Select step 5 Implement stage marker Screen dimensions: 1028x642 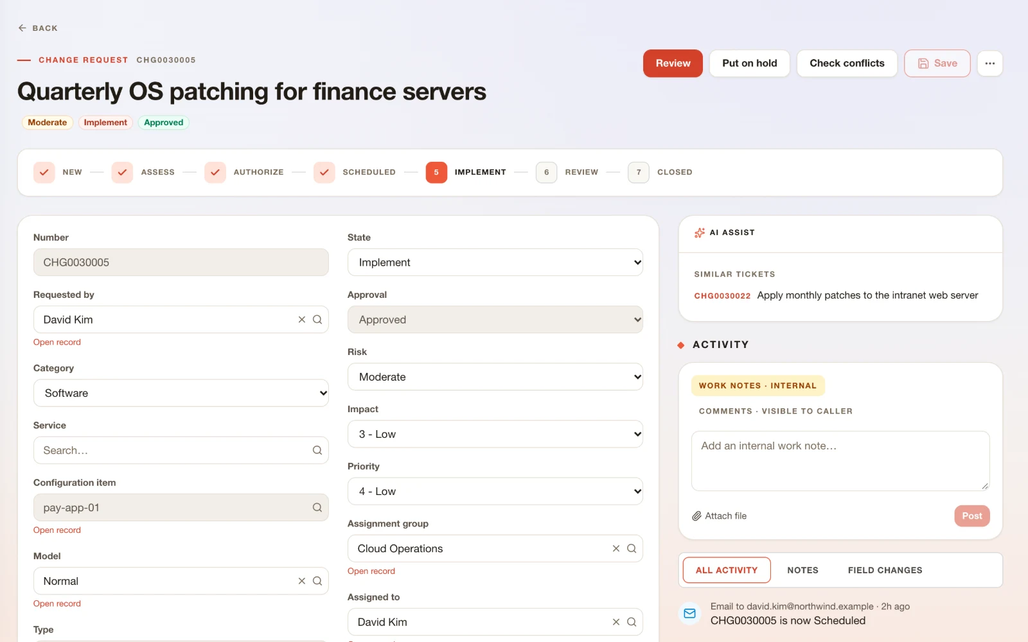436,172
